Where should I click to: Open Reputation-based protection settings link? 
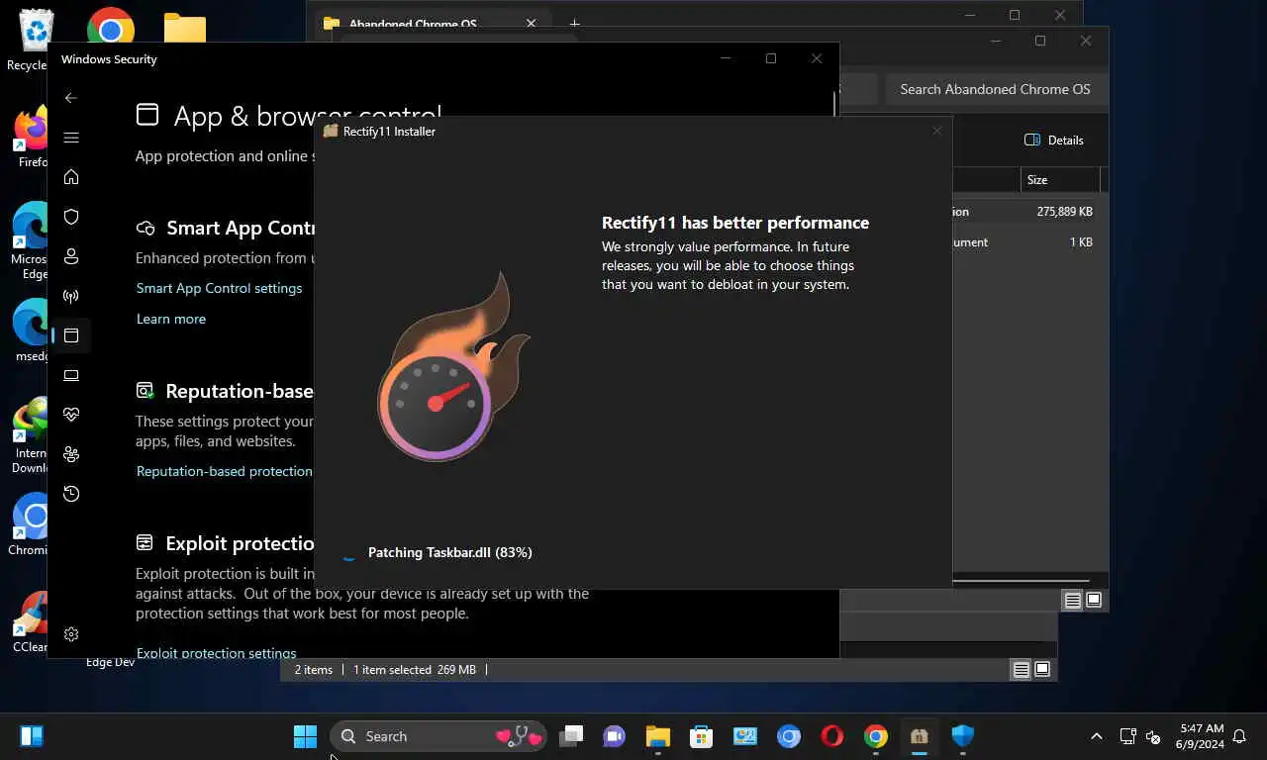(x=225, y=471)
